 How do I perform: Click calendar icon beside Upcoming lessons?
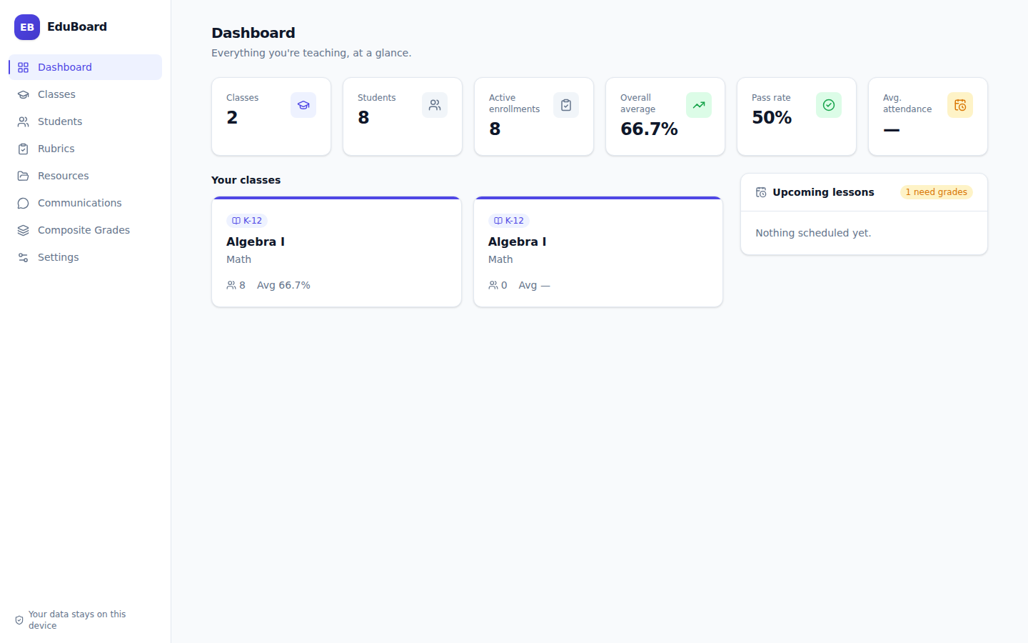click(x=761, y=192)
